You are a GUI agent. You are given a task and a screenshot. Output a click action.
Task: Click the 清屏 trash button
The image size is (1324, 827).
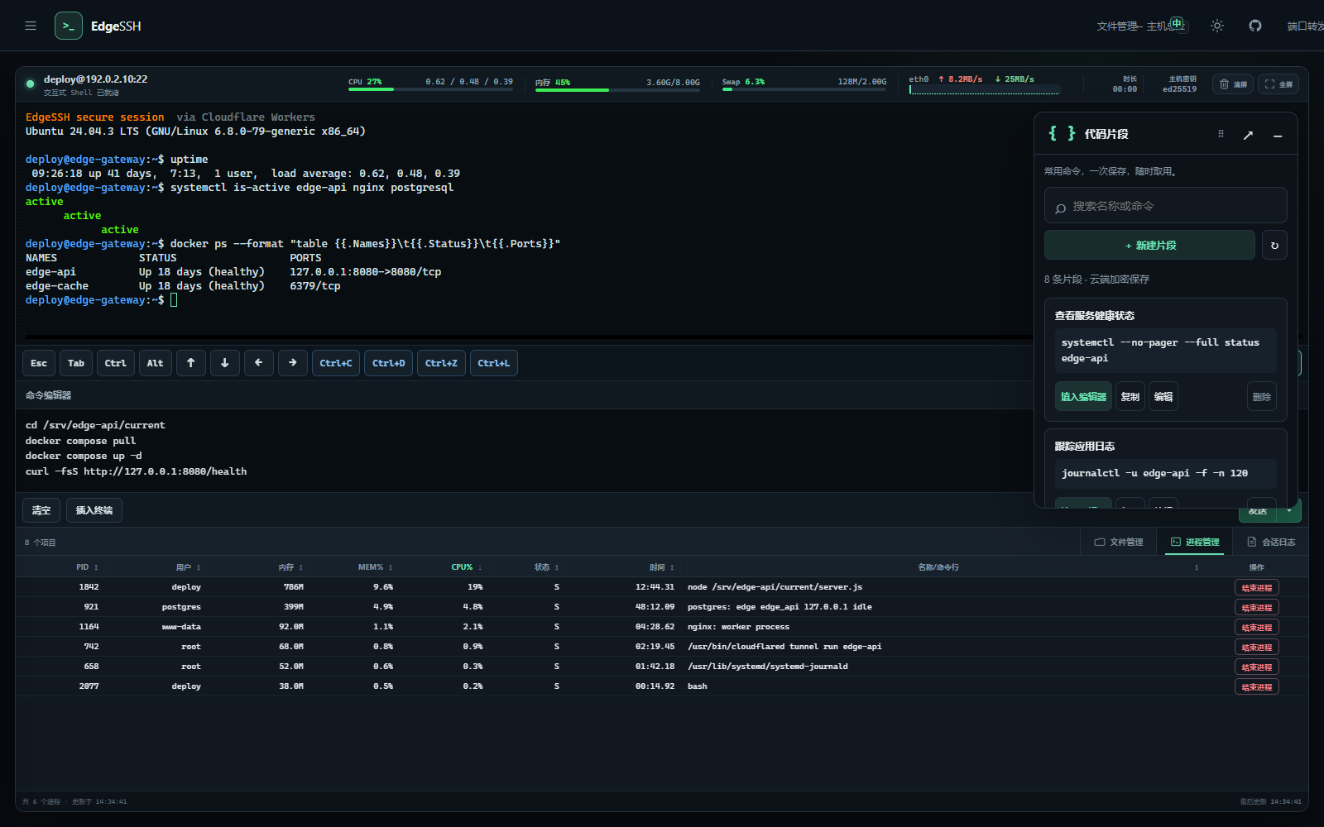[1233, 84]
